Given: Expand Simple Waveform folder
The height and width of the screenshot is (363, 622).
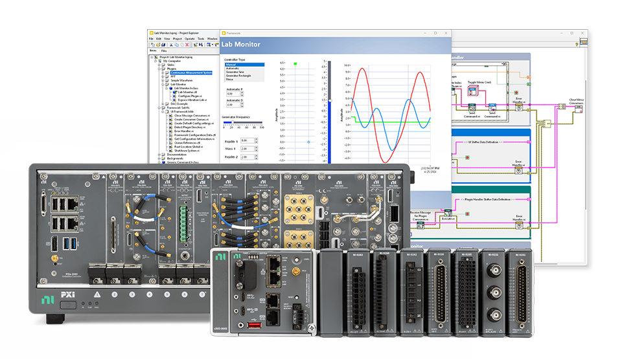Looking at the screenshot, I should click(163, 80).
